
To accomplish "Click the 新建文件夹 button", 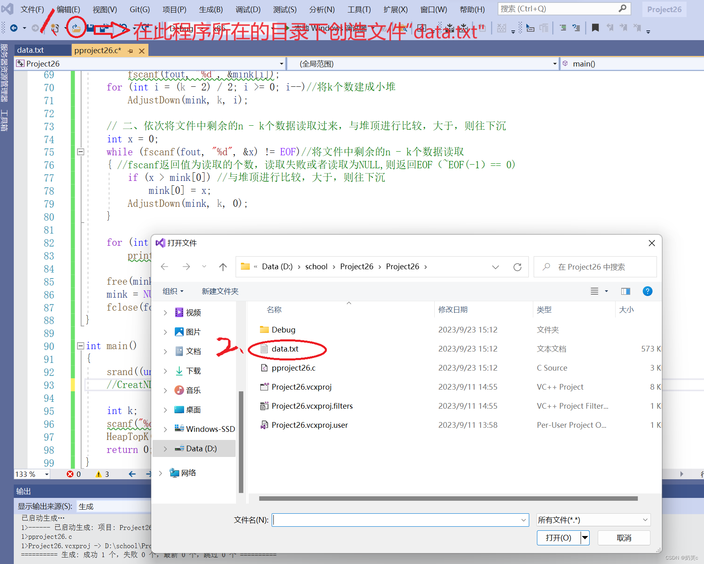I will (x=220, y=291).
